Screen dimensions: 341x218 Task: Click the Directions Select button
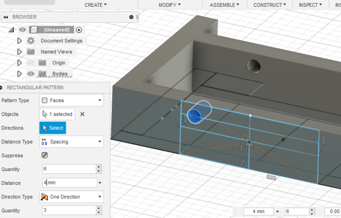[53, 128]
